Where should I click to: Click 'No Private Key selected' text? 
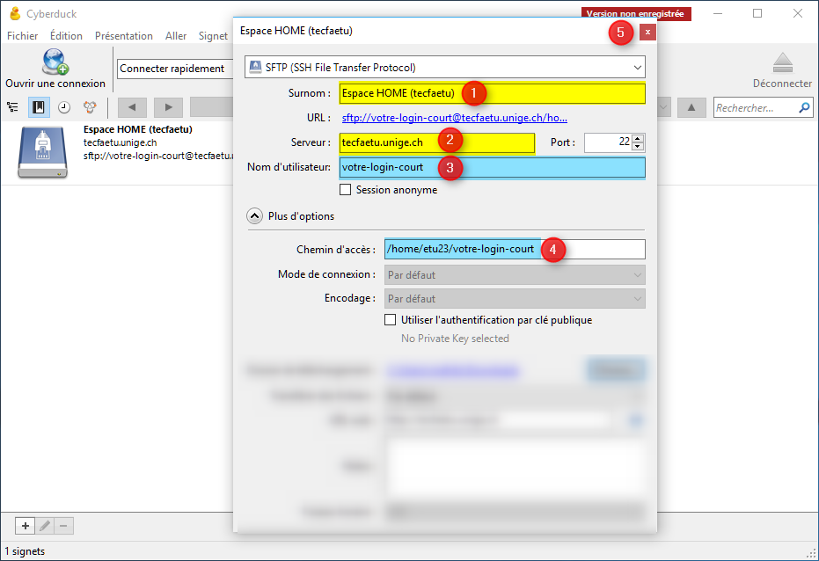[455, 339]
